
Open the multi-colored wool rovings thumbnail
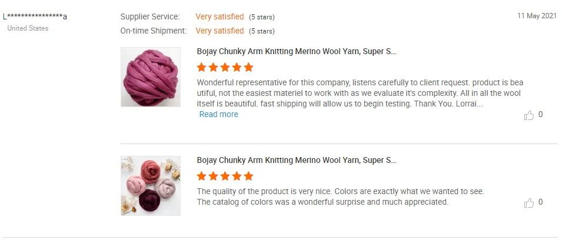tap(151, 186)
